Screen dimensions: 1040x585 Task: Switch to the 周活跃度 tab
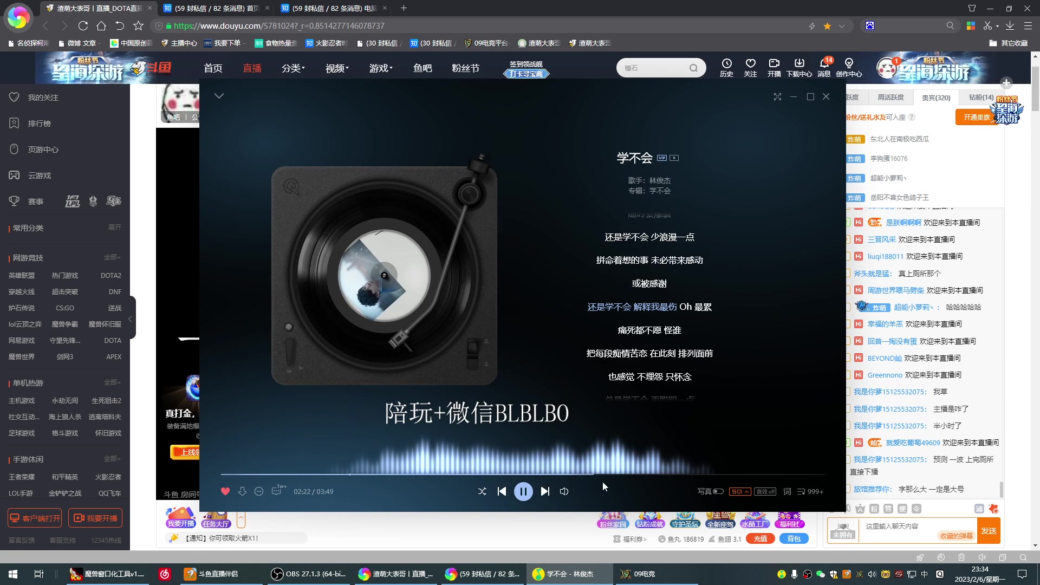890,97
